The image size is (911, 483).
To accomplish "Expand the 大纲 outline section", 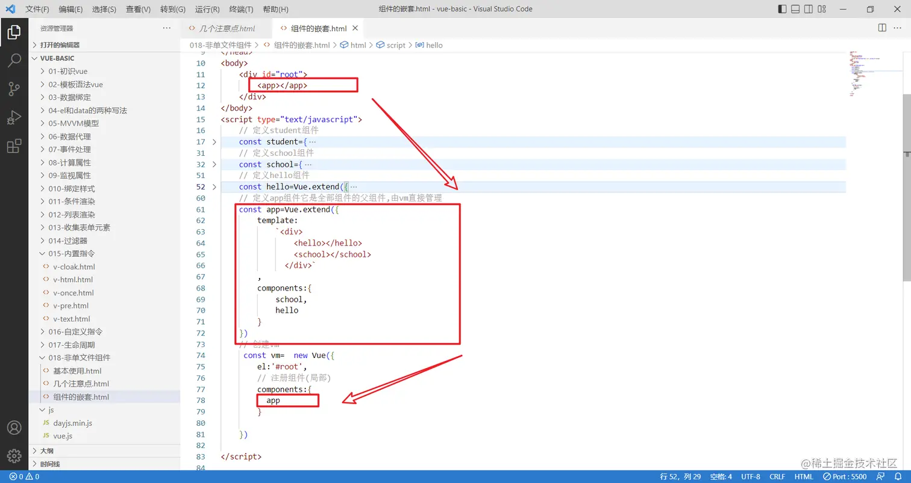I will coord(104,451).
